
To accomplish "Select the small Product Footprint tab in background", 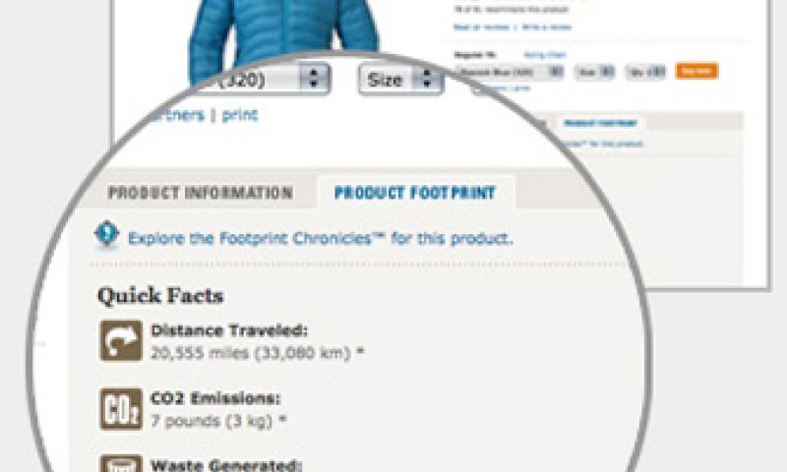I will (x=600, y=123).
